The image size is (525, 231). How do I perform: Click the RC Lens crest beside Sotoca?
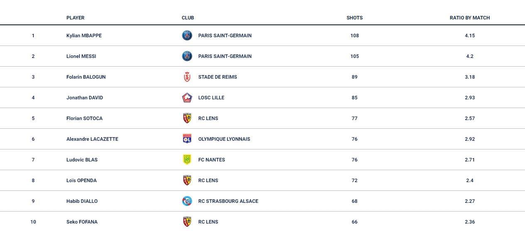187,118
